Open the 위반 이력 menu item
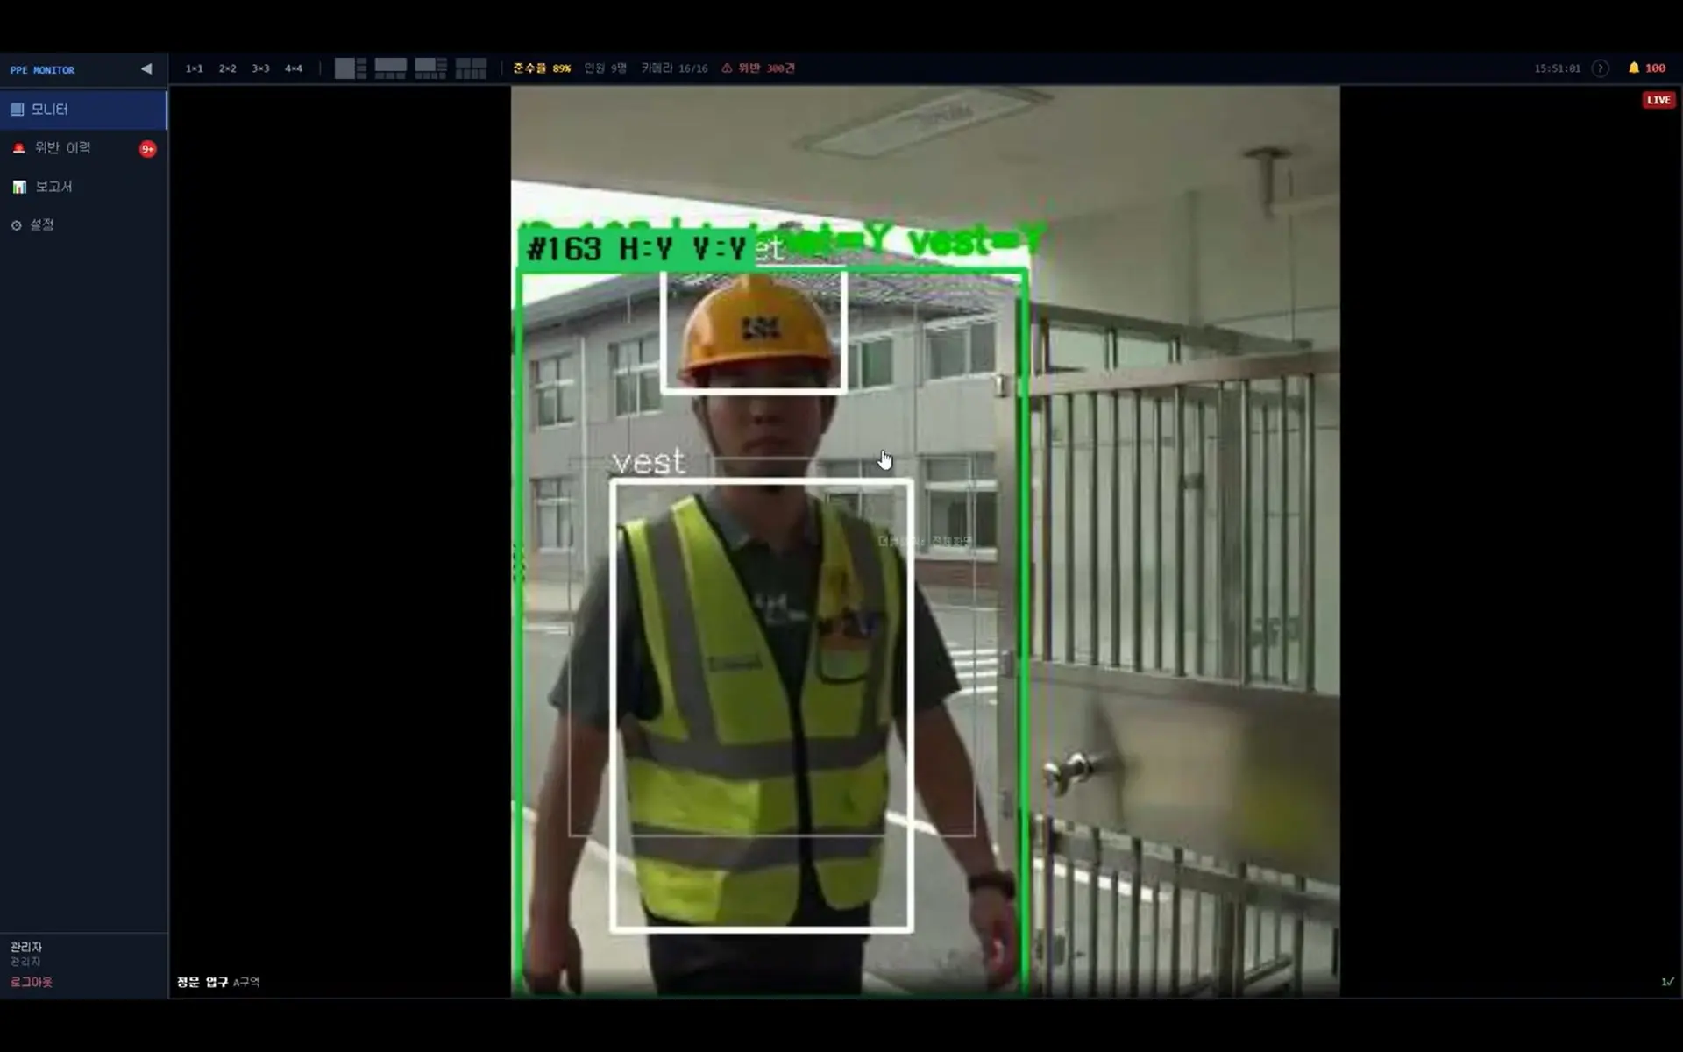Viewport: 1683px width, 1052px height. pos(83,148)
